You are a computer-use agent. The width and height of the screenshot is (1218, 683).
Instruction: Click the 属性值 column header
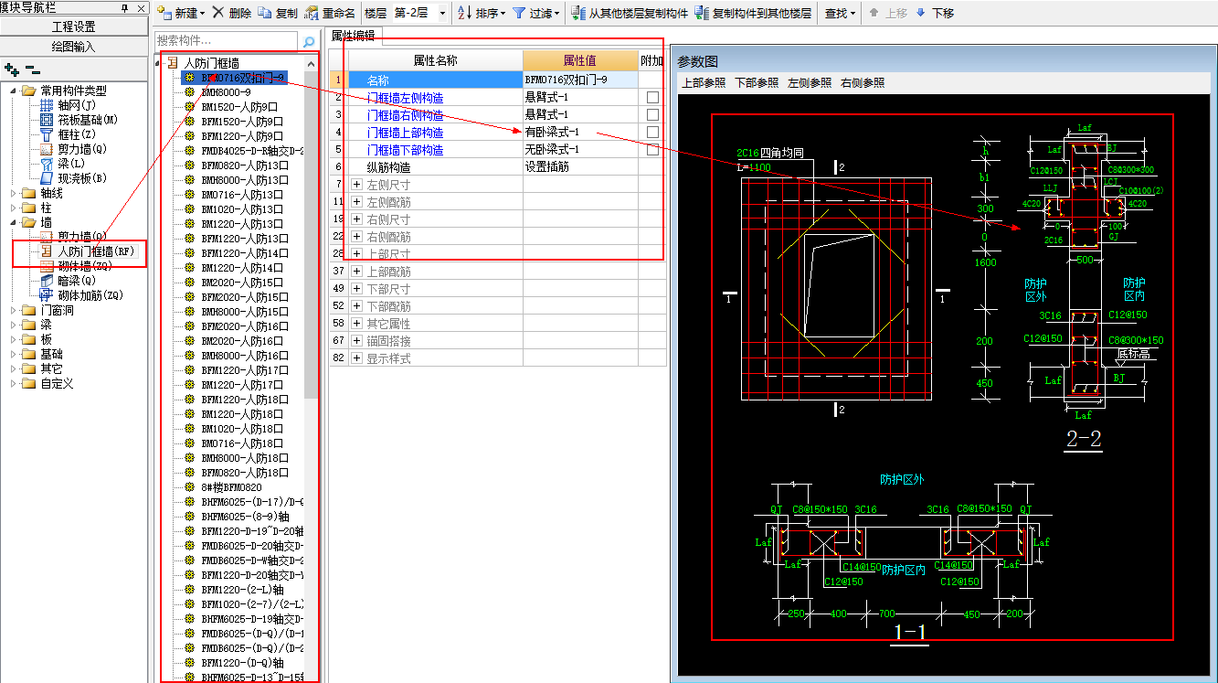(x=580, y=60)
